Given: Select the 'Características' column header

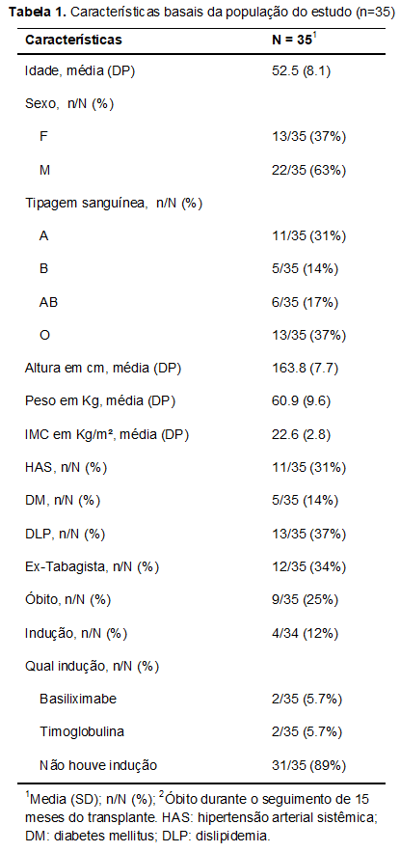Looking at the screenshot, I should 74,40.
